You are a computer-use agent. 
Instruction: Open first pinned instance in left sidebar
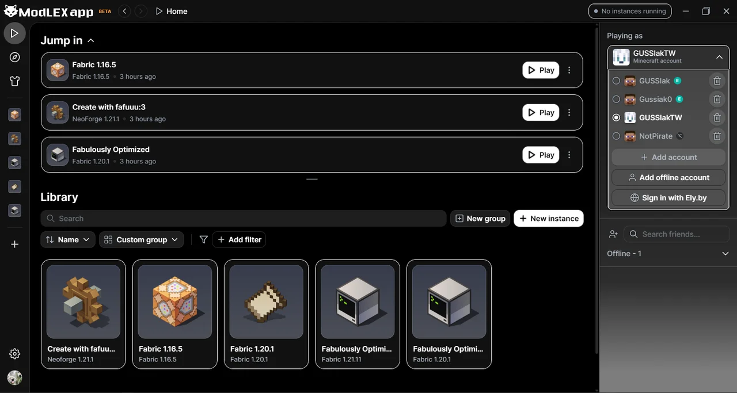[15, 115]
